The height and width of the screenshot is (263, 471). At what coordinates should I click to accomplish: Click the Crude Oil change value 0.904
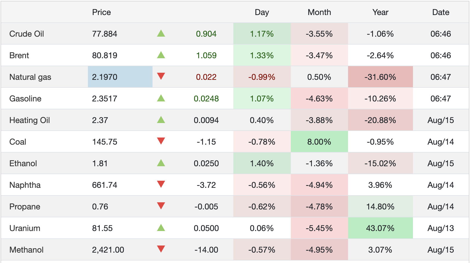coord(206,34)
